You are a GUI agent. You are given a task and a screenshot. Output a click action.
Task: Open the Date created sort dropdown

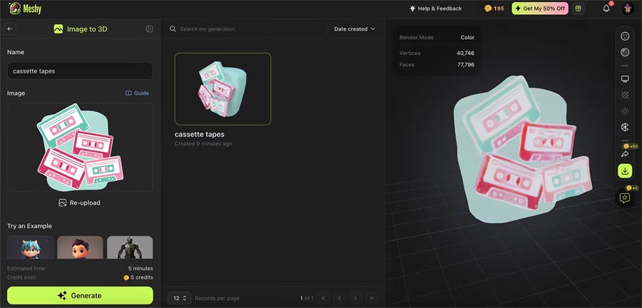click(x=355, y=29)
